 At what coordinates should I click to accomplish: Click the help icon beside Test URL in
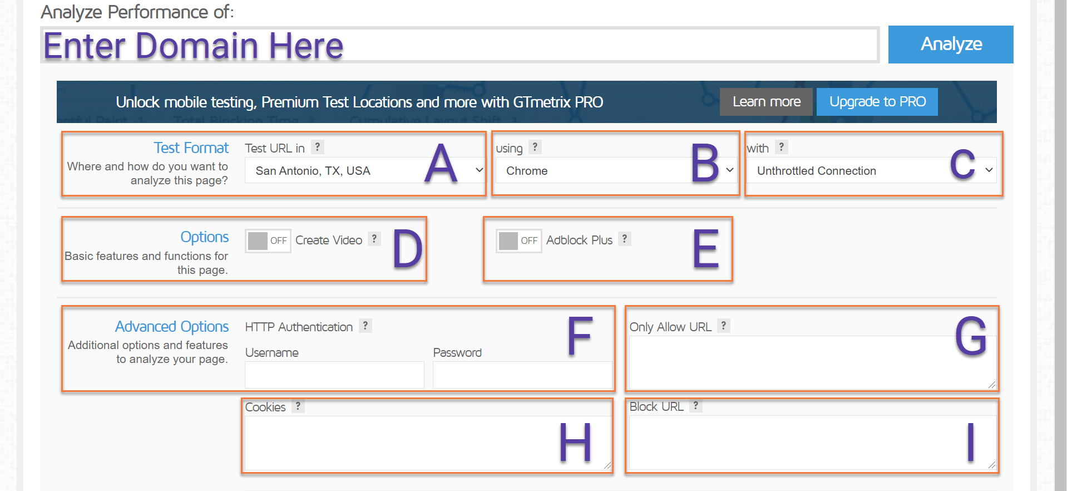pyautogui.click(x=317, y=147)
